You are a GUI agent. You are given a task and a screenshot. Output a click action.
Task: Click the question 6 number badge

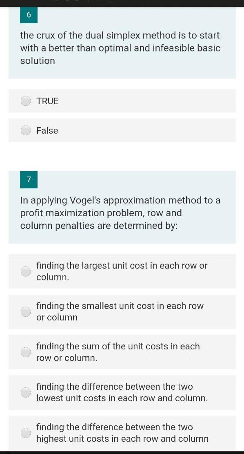29,15
